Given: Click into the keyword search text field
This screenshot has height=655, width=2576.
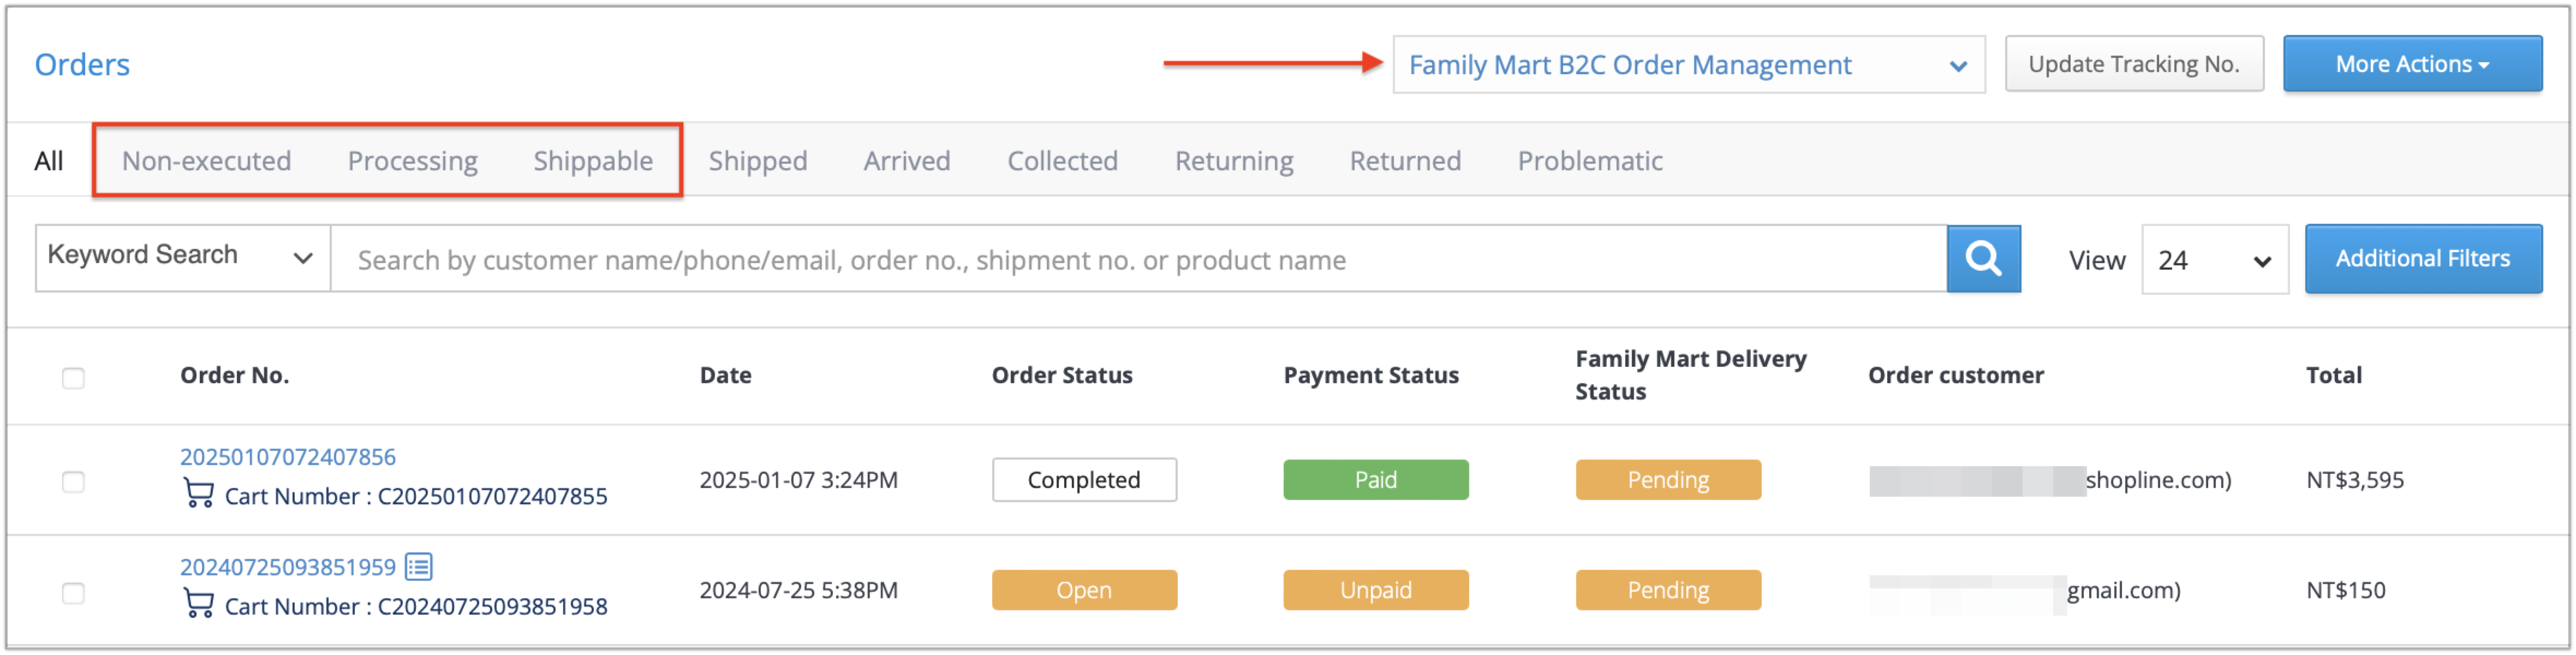Looking at the screenshot, I should pyautogui.click(x=1138, y=259).
